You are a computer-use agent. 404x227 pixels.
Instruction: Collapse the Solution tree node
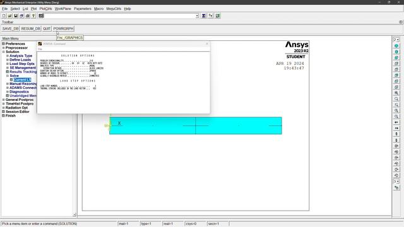click(4, 52)
